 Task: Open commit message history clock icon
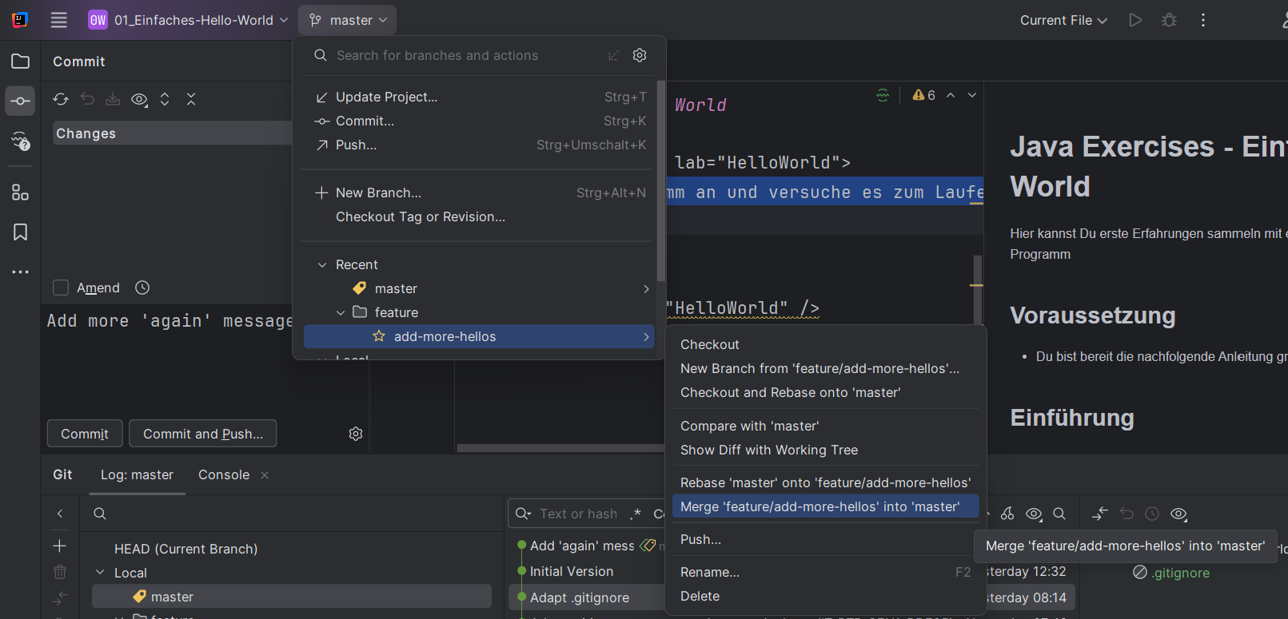pyautogui.click(x=142, y=288)
